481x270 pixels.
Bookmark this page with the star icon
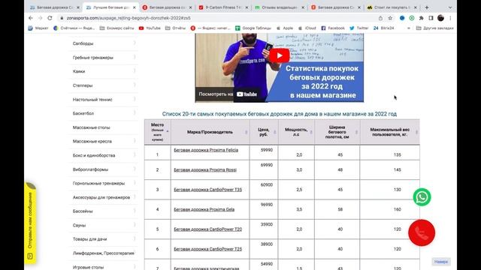click(x=390, y=18)
